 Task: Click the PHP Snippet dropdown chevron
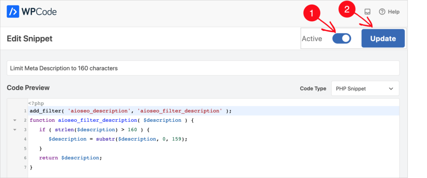(x=391, y=89)
